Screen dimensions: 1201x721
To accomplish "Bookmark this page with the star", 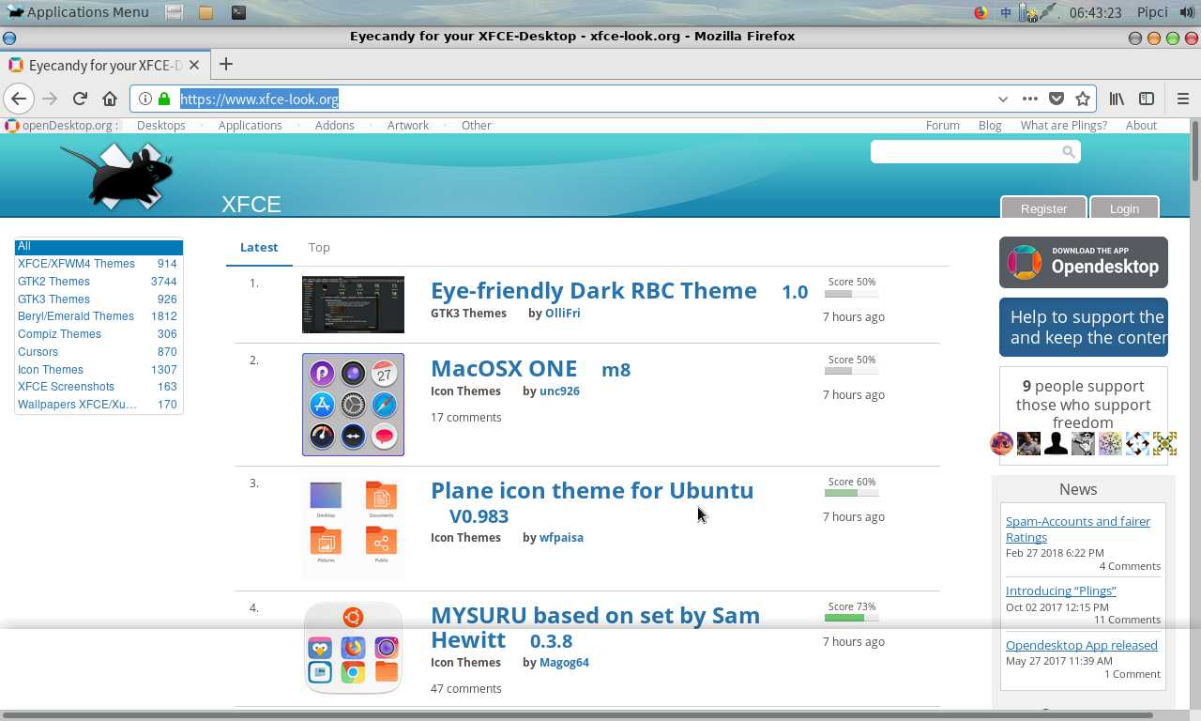I will (1083, 99).
